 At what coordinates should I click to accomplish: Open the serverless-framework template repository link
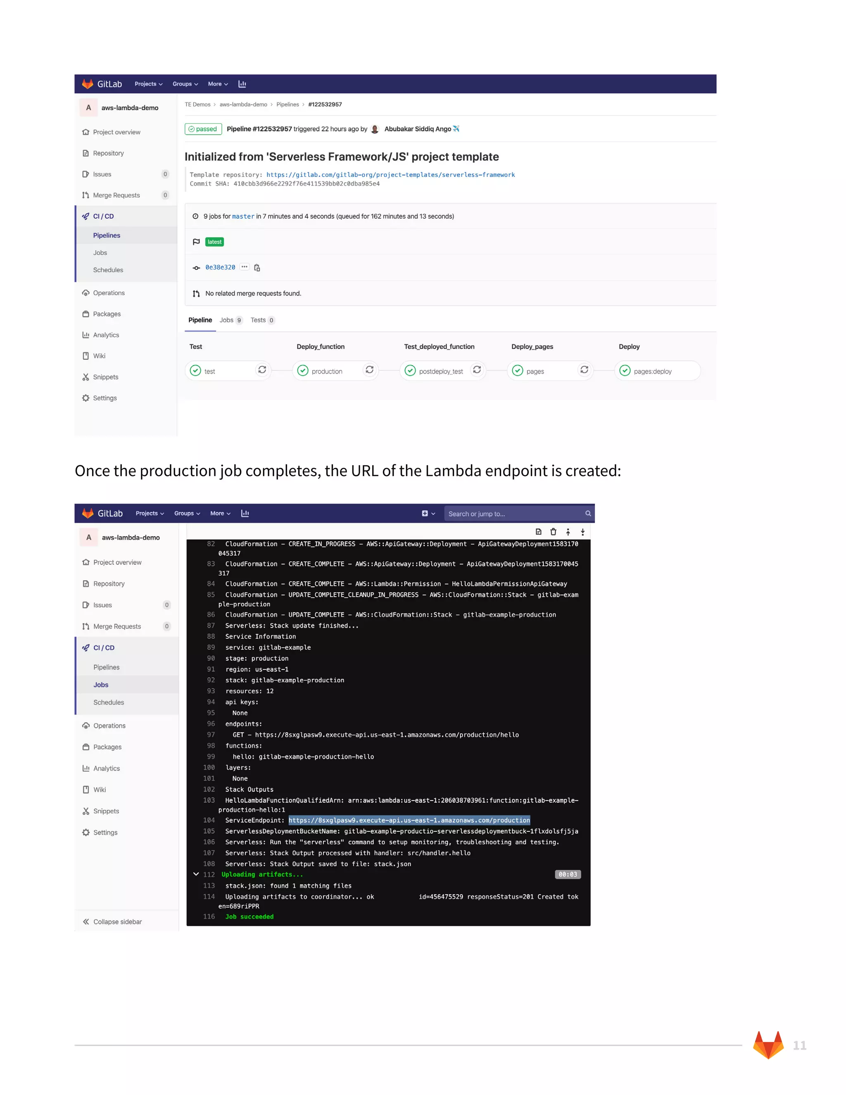pos(390,175)
